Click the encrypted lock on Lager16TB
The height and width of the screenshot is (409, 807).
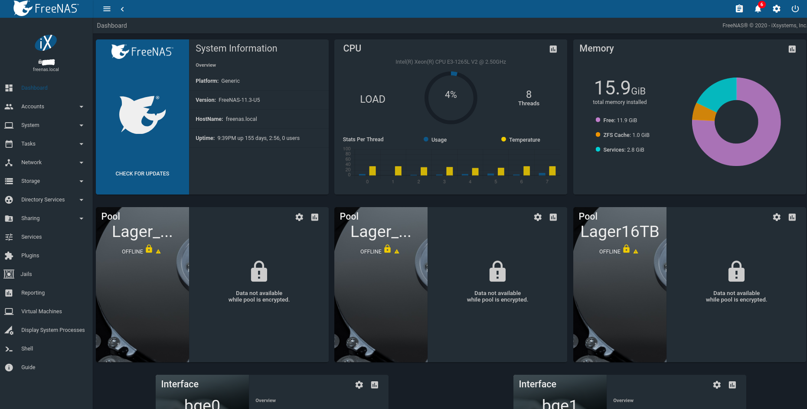736,272
